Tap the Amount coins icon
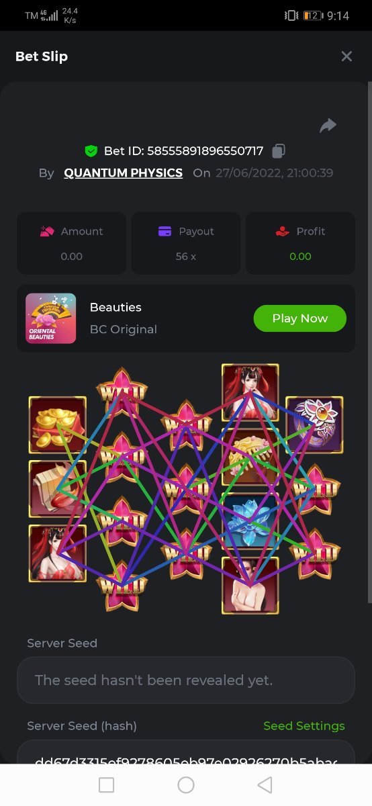This screenshot has width=372, height=806. click(x=47, y=232)
